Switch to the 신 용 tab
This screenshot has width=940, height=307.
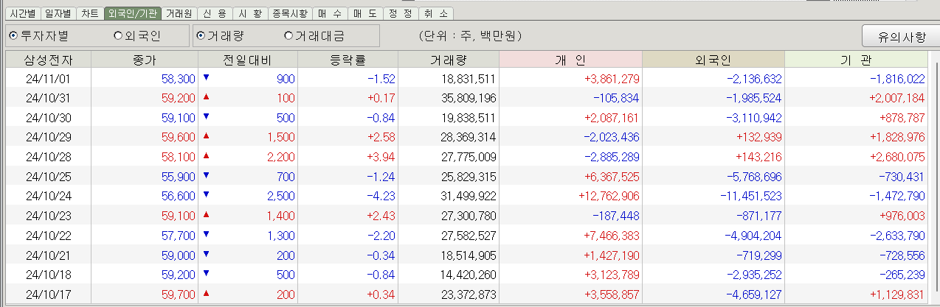[215, 13]
